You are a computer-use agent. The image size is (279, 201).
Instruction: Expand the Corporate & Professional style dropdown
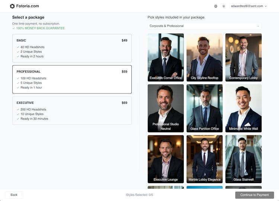point(204,26)
